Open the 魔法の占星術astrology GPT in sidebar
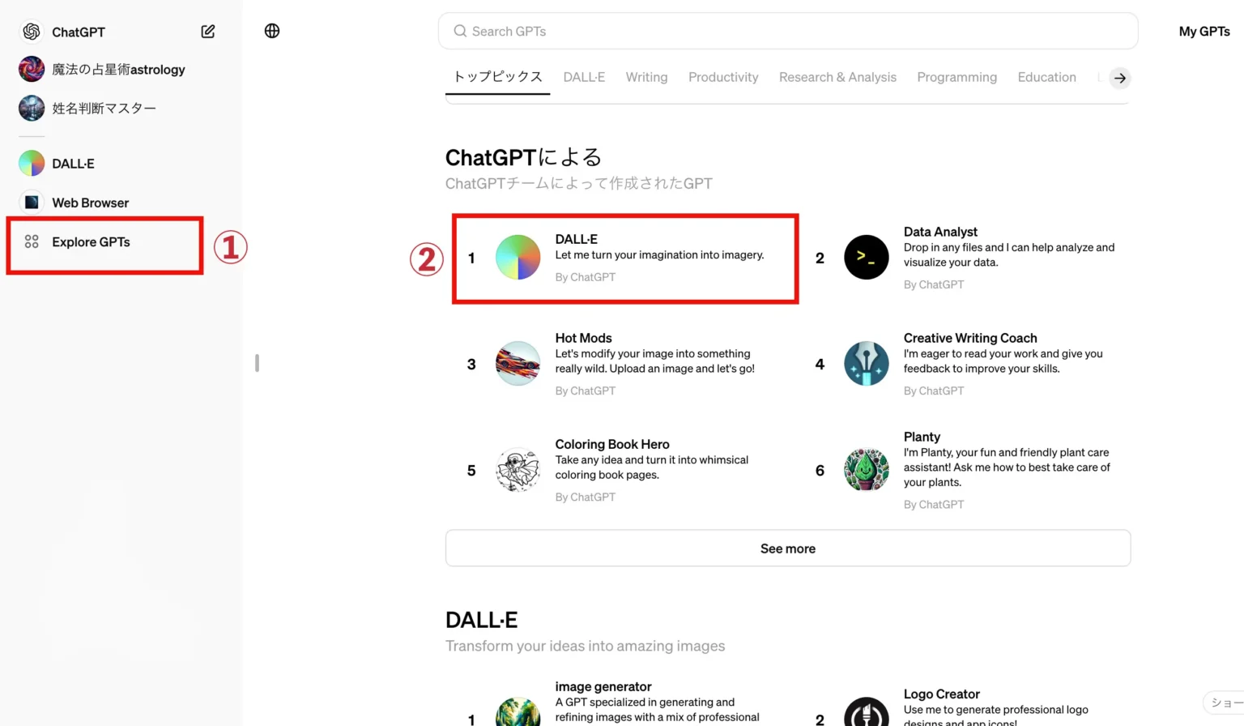Viewport: 1244px width, 726px height. [117, 70]
